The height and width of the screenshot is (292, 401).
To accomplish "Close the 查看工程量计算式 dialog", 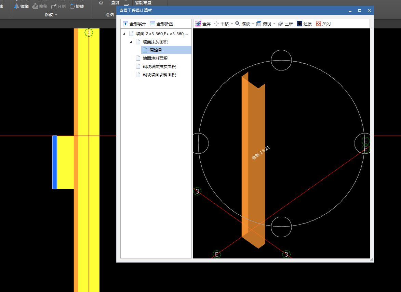I will tap(369, 11).
